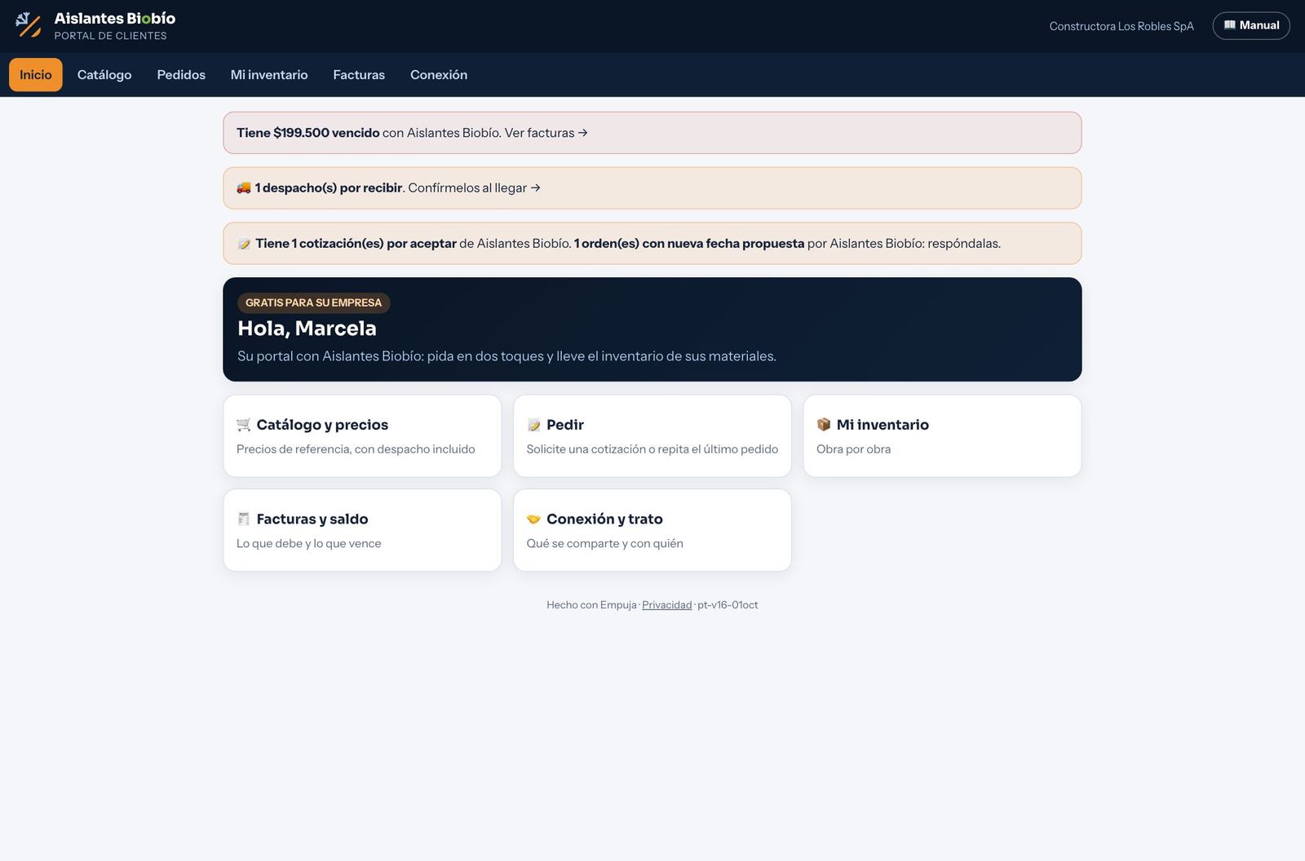Viewport: 1305px width, 861px height.
Task: Open Mi inventario in the nav bar
Action: [x=269, y=75]
